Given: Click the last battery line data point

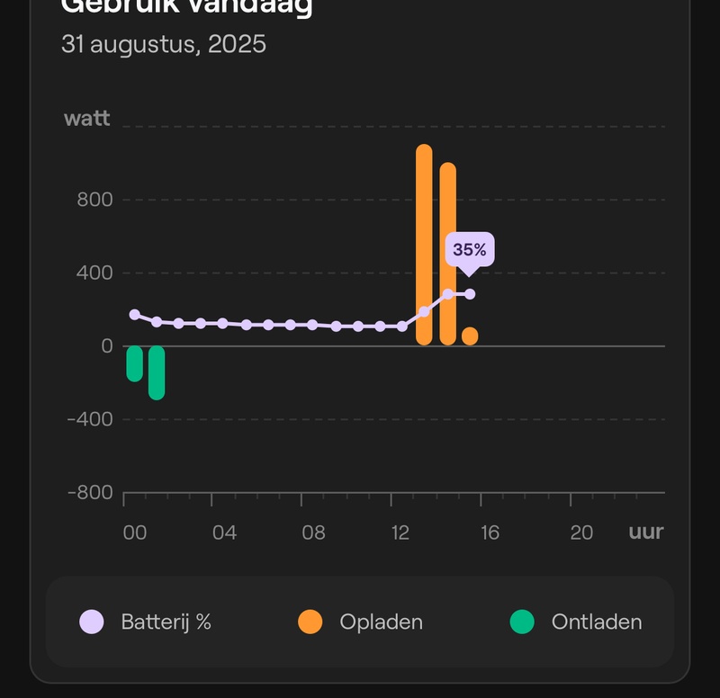Looking at the screenshot, I should (470, 294).
